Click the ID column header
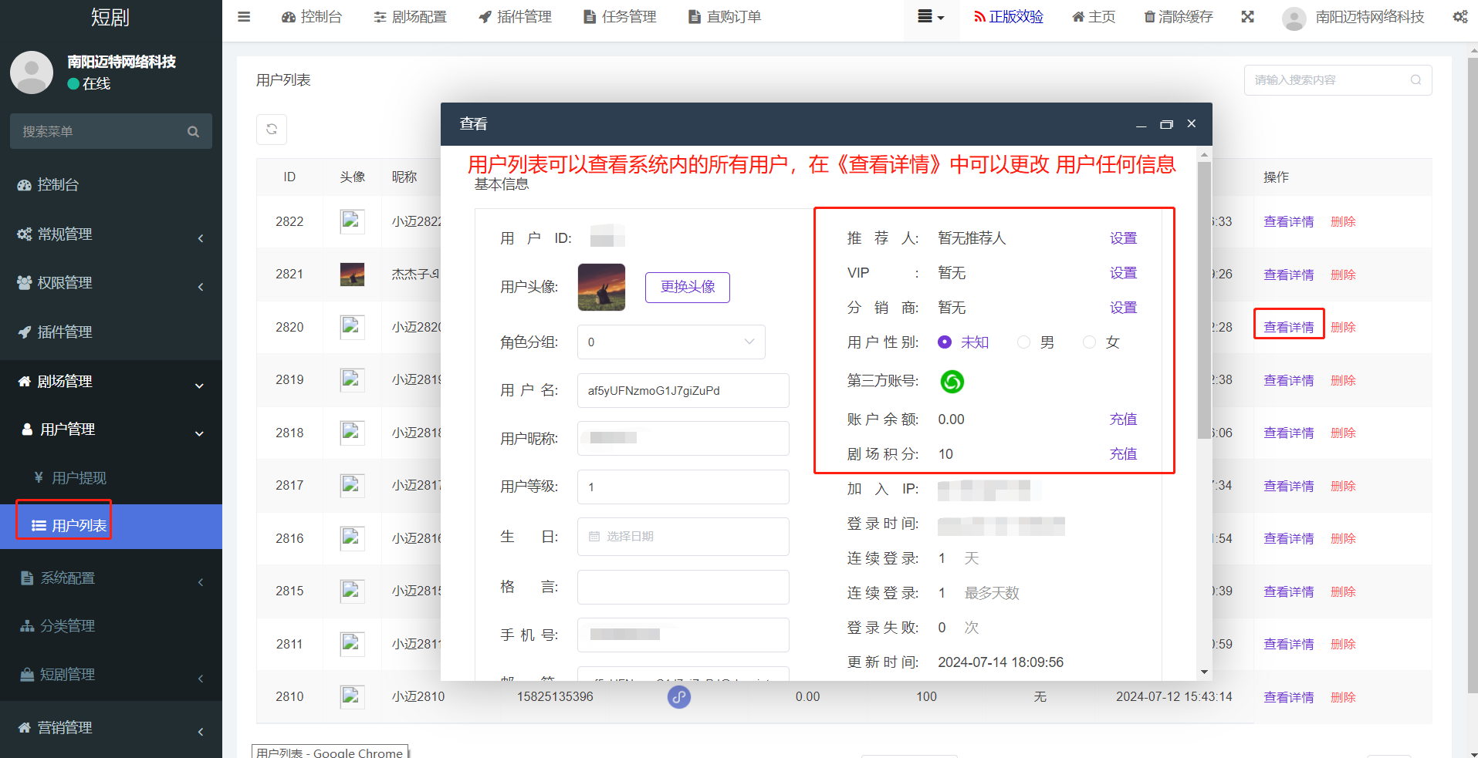 289,177
